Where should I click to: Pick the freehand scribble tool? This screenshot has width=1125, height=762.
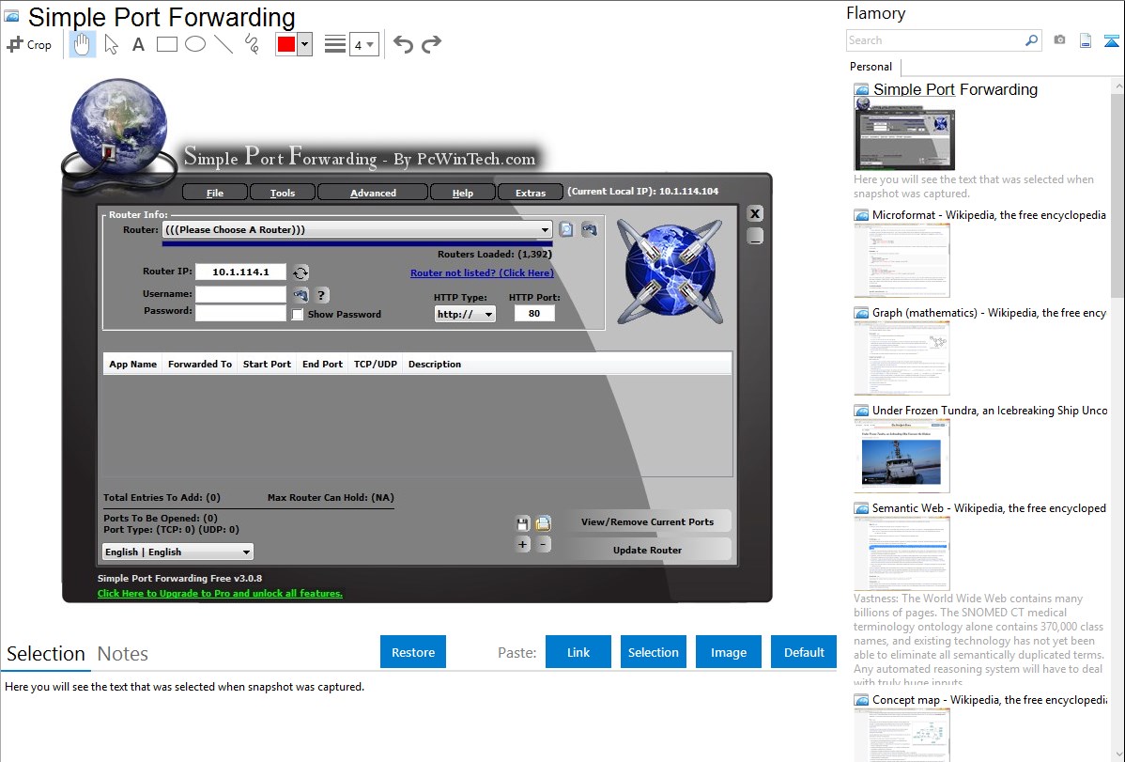tap(252, 44)
